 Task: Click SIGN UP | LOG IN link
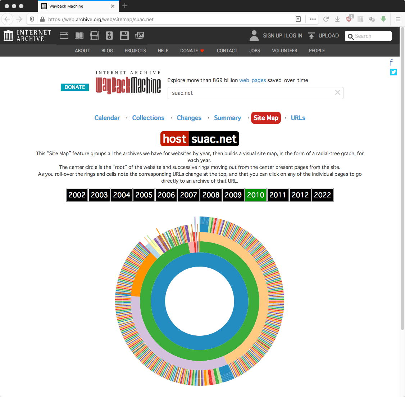click(x=283, y=36)
